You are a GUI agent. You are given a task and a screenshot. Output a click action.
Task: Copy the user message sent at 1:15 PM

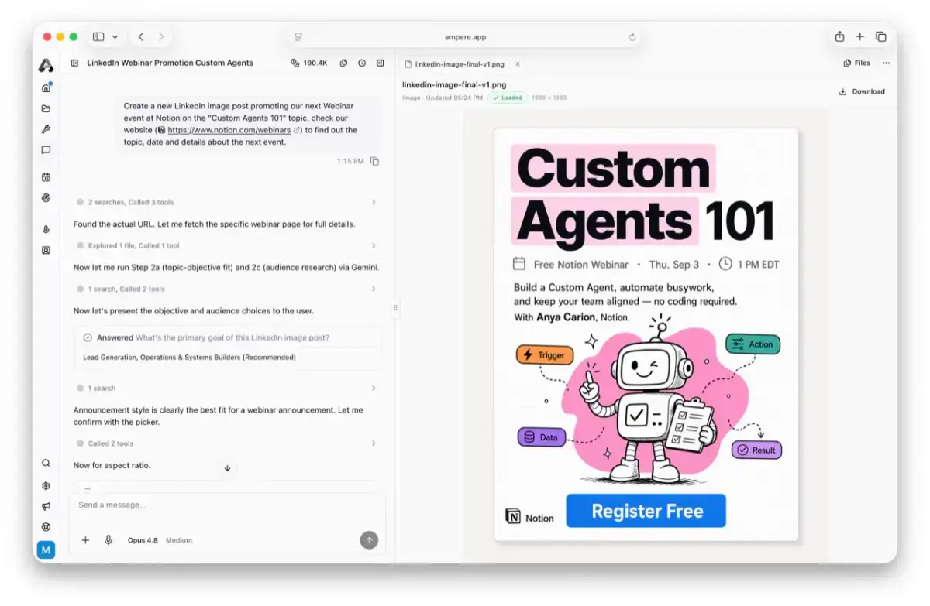click(x=375, y=161)
